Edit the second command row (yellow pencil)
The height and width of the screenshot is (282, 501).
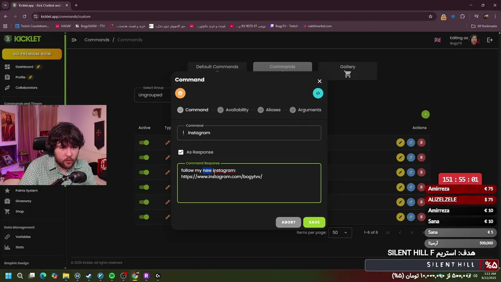point(400,157)
